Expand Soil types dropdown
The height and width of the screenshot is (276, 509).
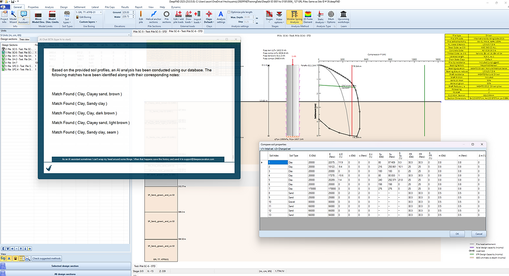(x=66, y=18)
